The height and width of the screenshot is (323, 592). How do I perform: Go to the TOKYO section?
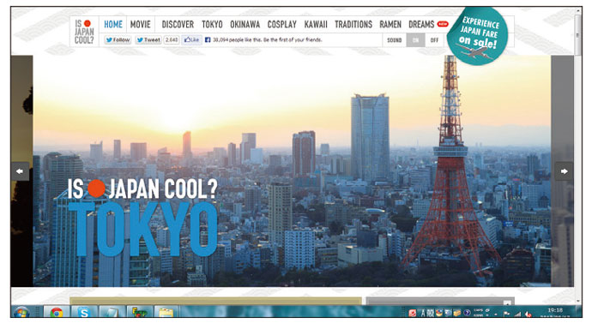[x=212, y=25]
